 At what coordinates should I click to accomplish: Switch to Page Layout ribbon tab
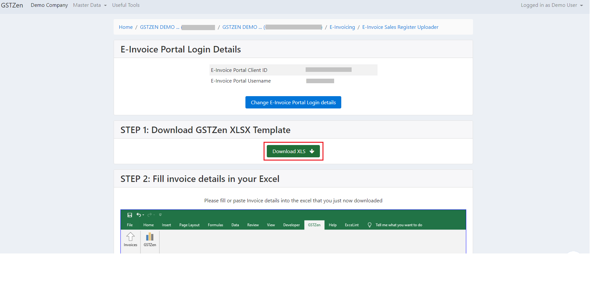click(189, 225)
